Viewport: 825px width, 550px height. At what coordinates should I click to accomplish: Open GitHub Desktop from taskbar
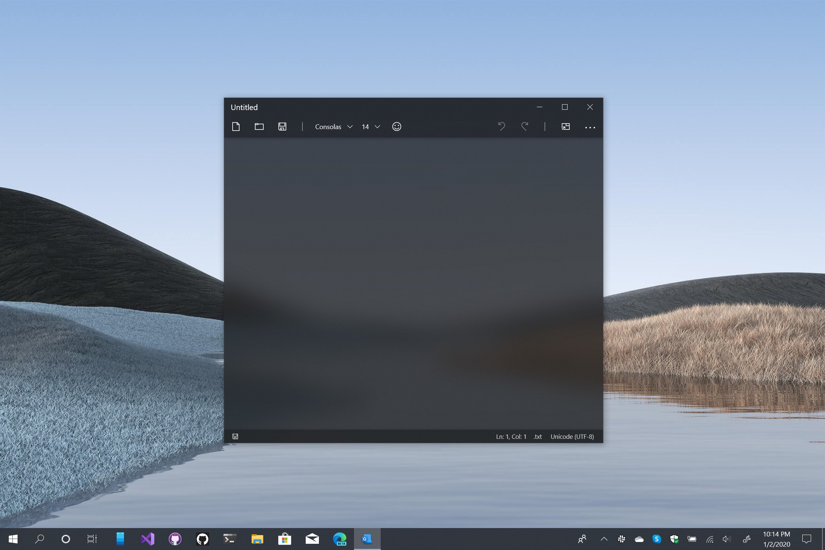pyautogui.click(x=175, y=539)
